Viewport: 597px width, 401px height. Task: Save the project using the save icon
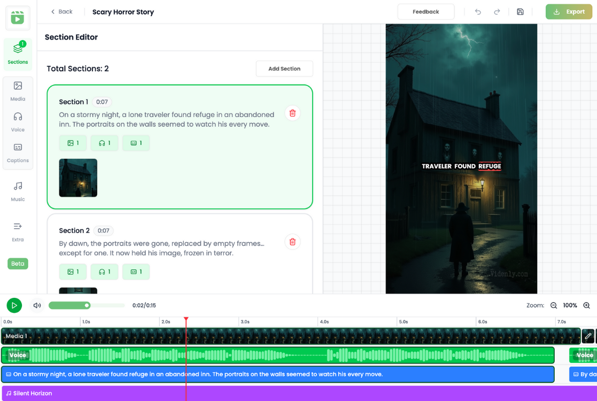520,11
